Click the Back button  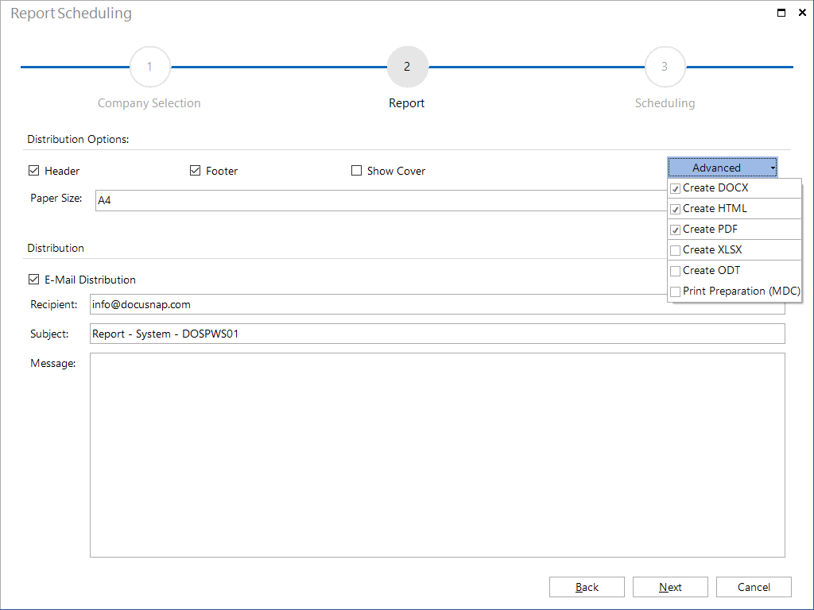(587, 587)
